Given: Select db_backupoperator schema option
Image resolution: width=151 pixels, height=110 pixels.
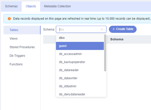Looking at the screenshot, I should click(80, 62).
